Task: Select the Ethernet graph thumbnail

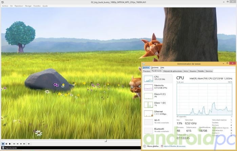Action: (x=148, y=114)
